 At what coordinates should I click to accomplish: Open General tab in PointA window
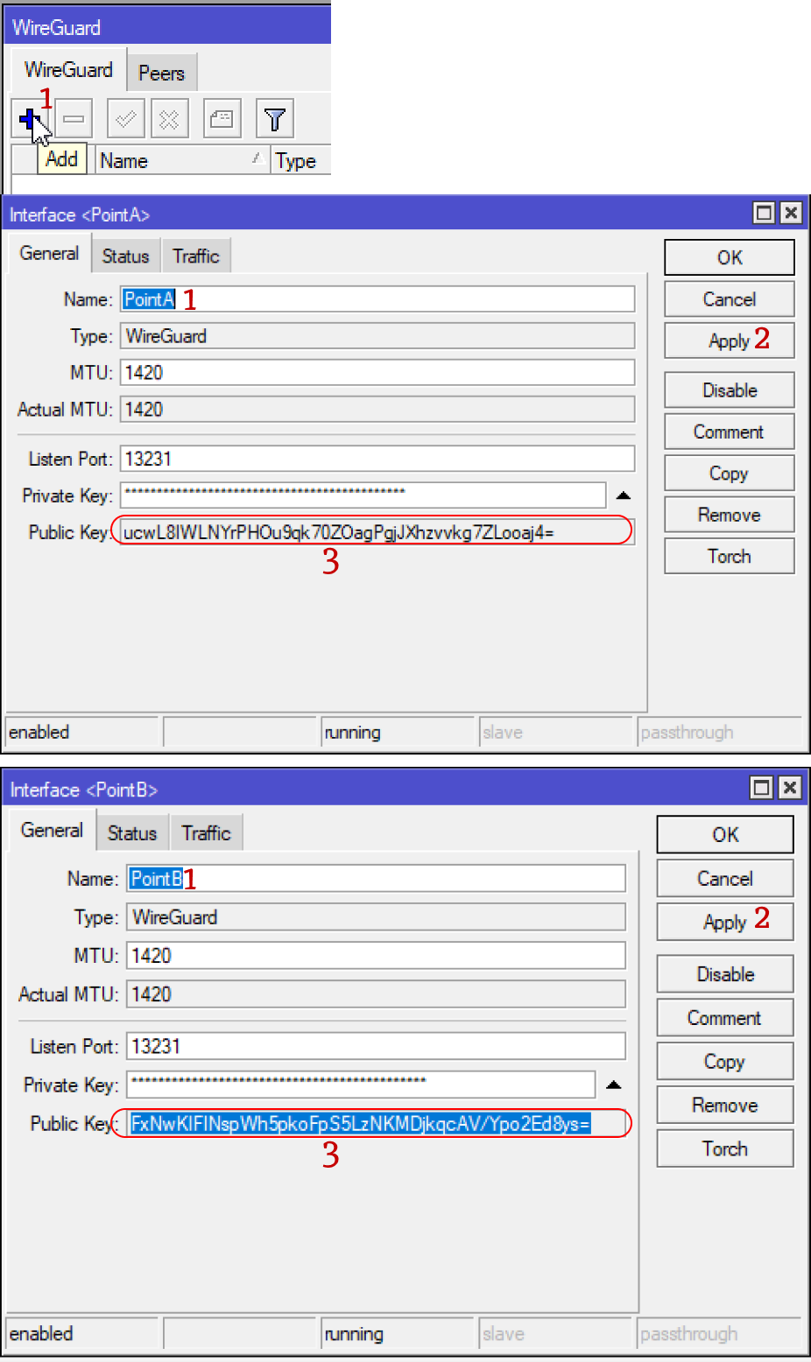(49, 254)
